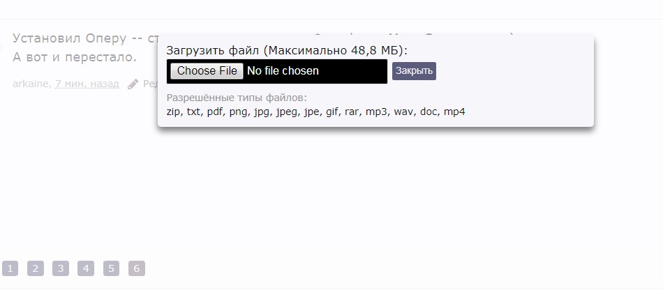Click the text "А вот и перестало."
The height and width of the screenshot is (290, 663).
click(75, 56)
